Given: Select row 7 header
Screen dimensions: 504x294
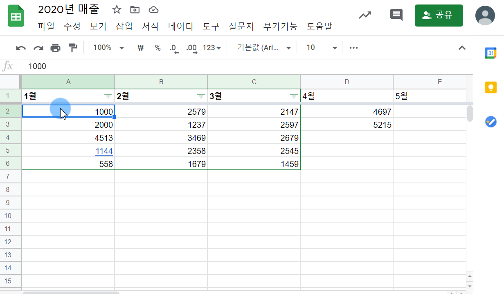Looking at the screenshot, I should (11, 176).
